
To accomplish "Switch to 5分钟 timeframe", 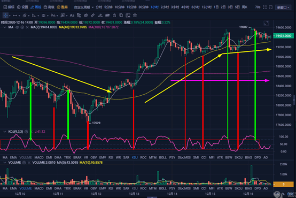I will coord(108,7).
